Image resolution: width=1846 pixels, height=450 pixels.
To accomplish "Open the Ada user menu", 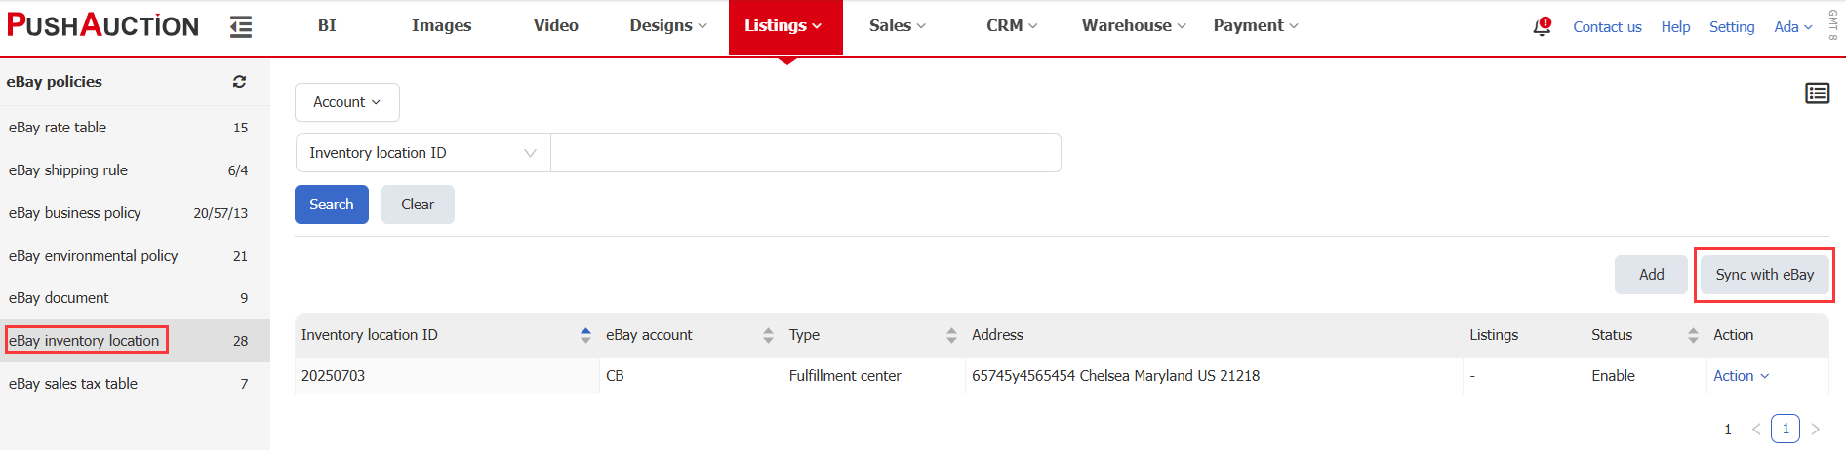I will [x=1792, y=27].
